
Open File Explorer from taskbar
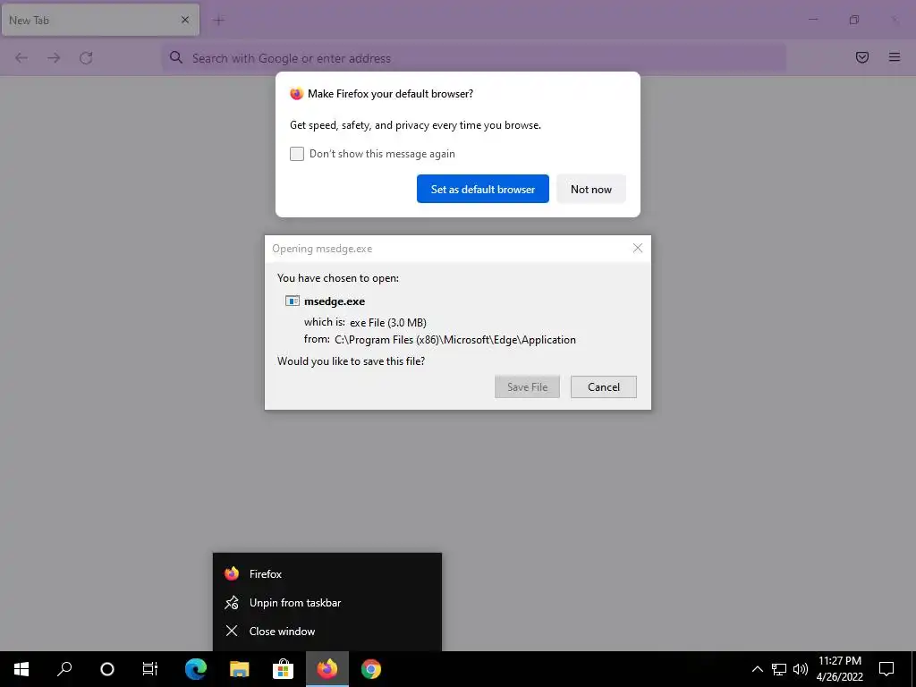pyautogui.click(x=240, y=669)
